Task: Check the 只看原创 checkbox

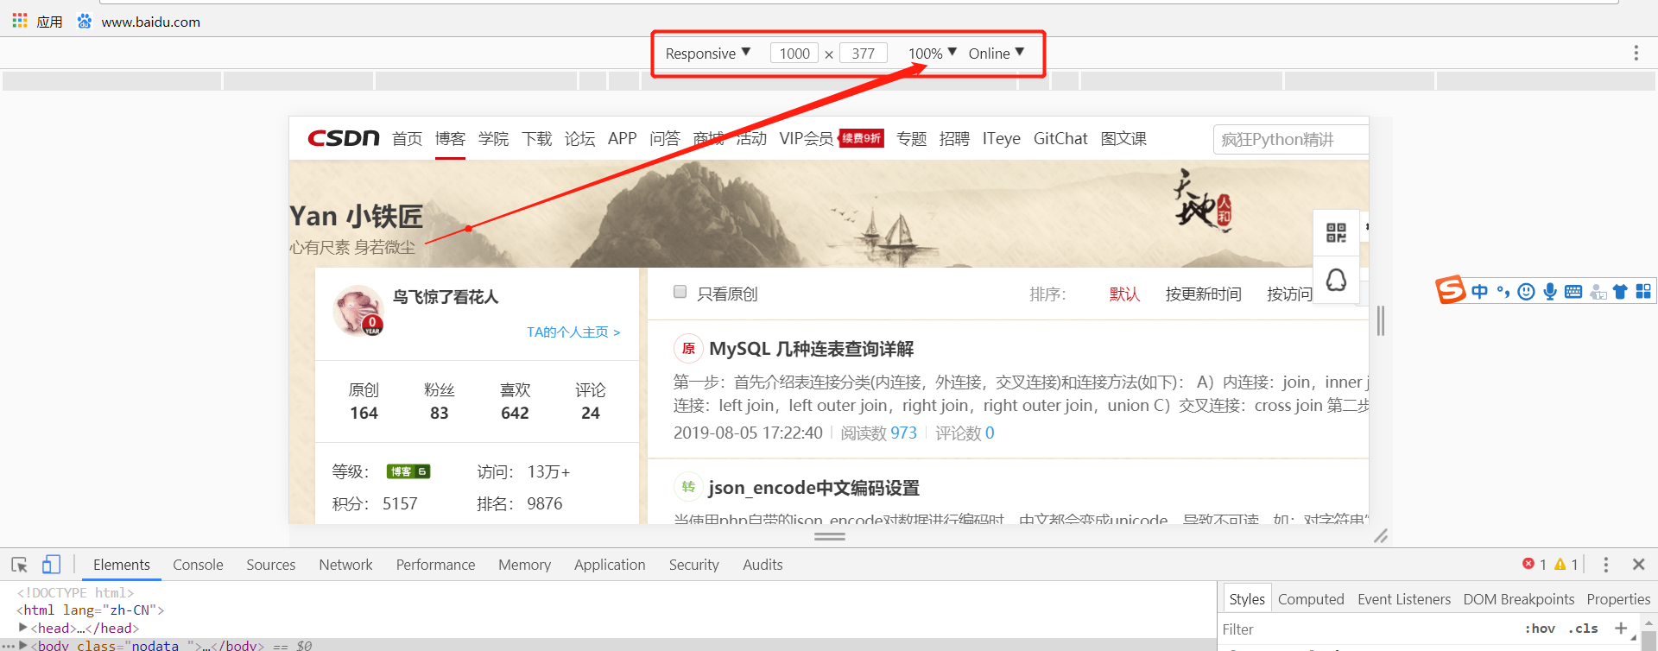Action: coord(680,292)
